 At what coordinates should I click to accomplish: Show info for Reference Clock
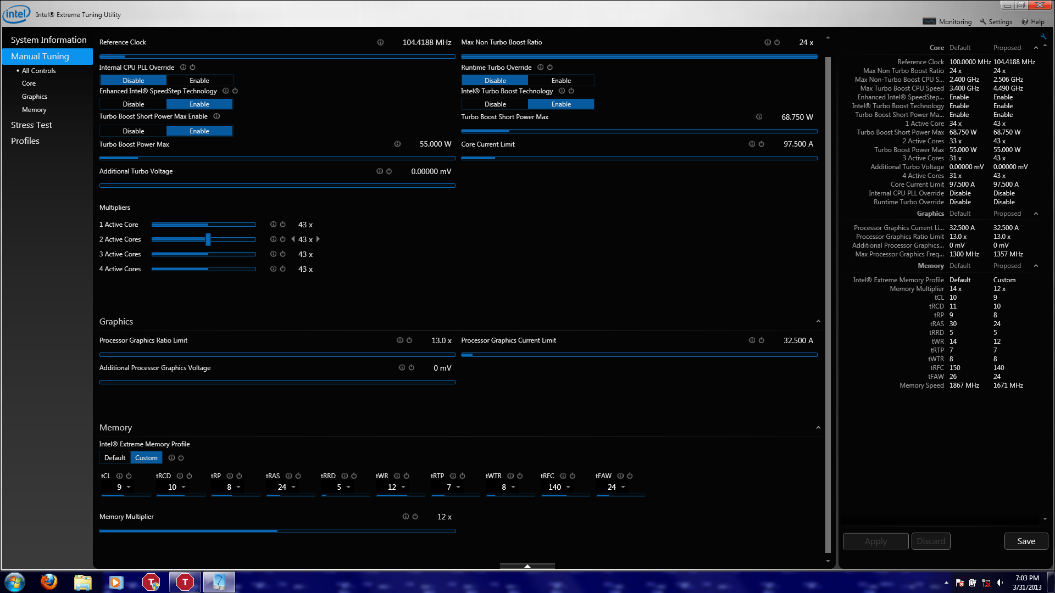(380, 42)
